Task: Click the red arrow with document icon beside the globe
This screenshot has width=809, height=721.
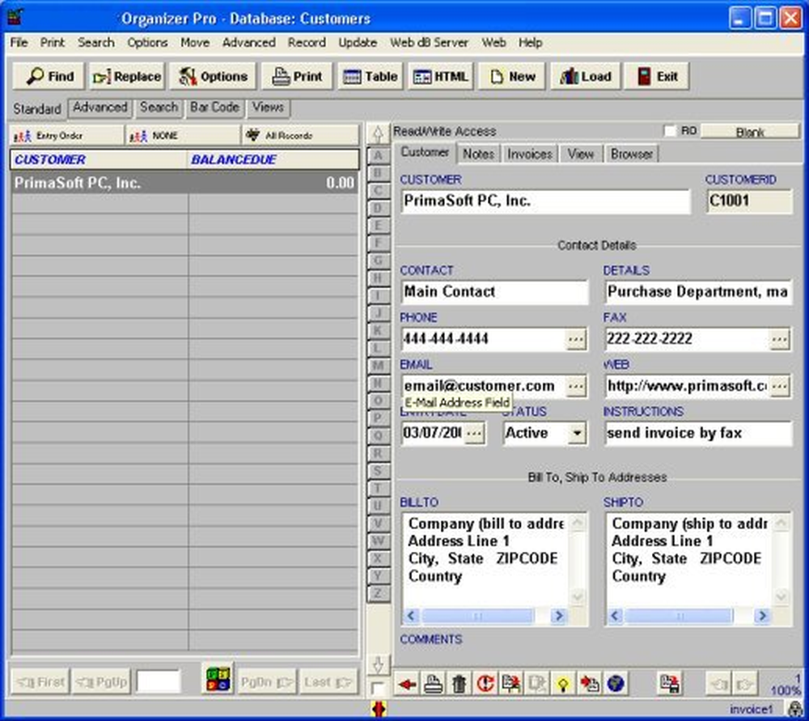Action: click(589, 684)
